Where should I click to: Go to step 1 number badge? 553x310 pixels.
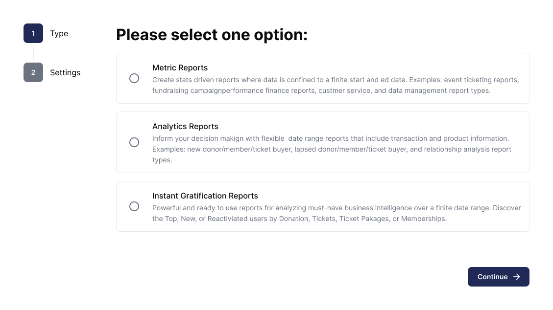coord(33,33)
